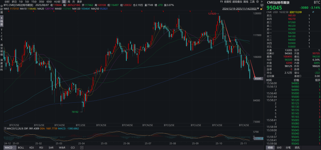321x150 pixels.
Task: Switch to the 日 daily period
Action: coord(64,2)
